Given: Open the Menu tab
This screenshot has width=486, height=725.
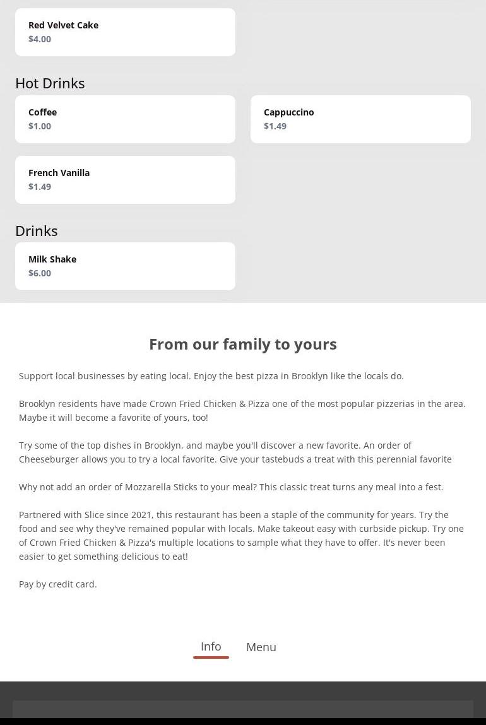Looking at the screenshot, I should (261, 647).
